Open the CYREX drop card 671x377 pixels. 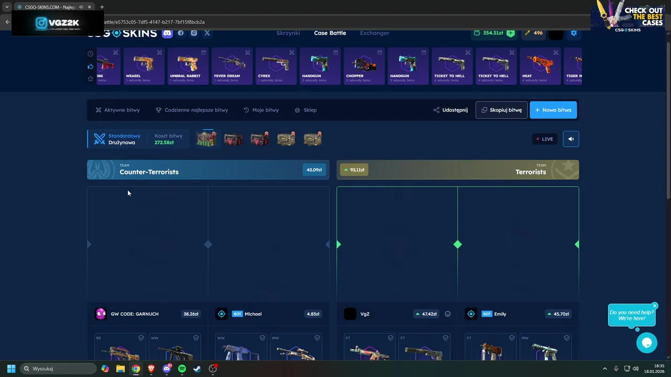tap(276, 66)
